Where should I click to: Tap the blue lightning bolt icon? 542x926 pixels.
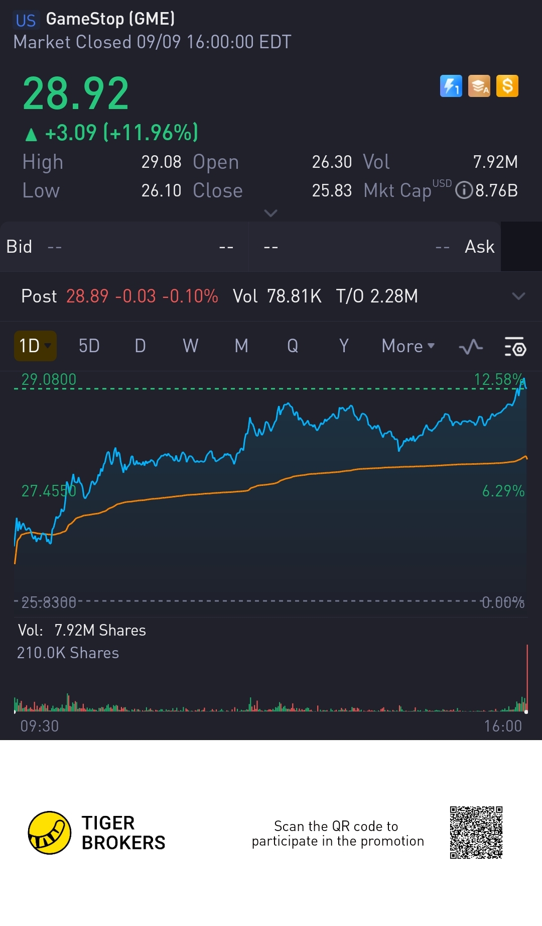[451, 86]
